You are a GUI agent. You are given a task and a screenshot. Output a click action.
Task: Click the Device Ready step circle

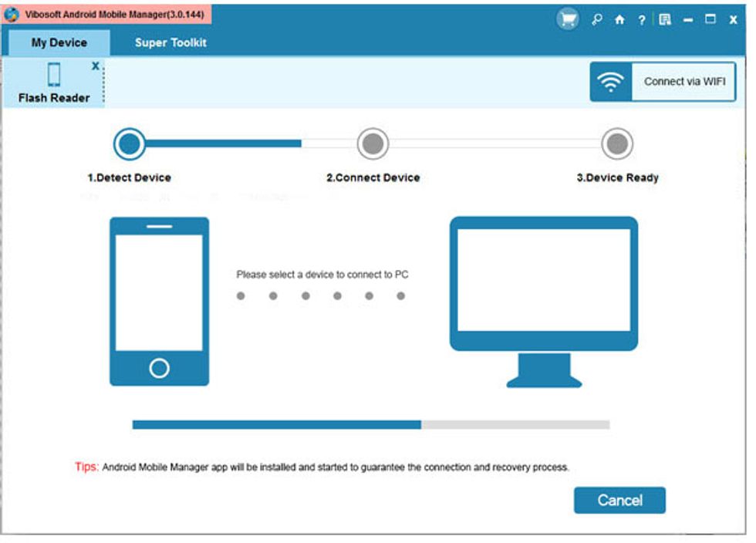click(x=617, y=143)
